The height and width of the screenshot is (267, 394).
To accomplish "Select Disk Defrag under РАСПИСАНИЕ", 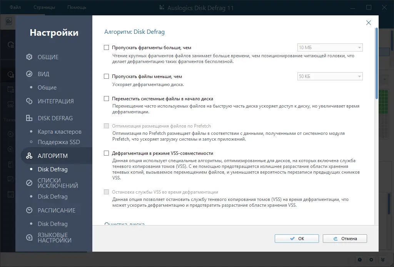I will pos(52,224).
